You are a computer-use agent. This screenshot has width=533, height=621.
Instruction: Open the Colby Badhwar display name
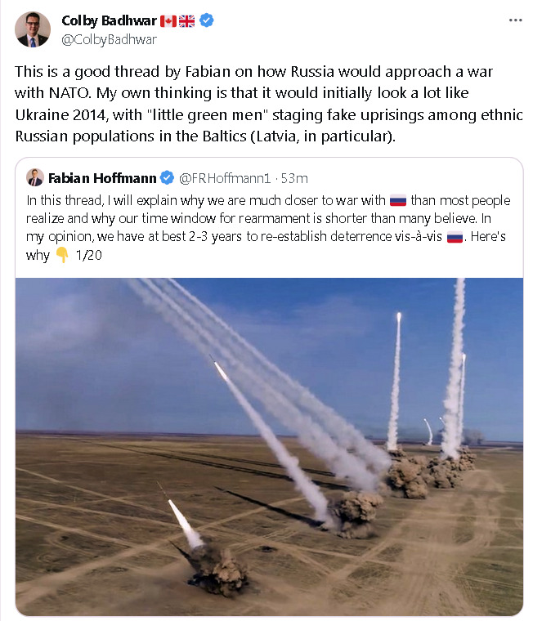pos(109,20)
